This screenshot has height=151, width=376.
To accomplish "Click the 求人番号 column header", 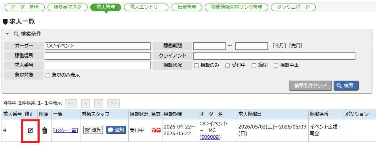I will (13, 114).
